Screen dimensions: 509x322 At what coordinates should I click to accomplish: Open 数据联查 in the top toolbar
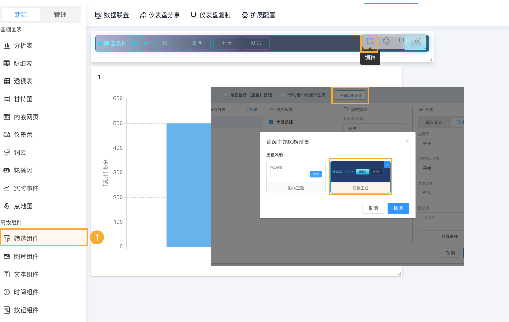pos(112,15)
